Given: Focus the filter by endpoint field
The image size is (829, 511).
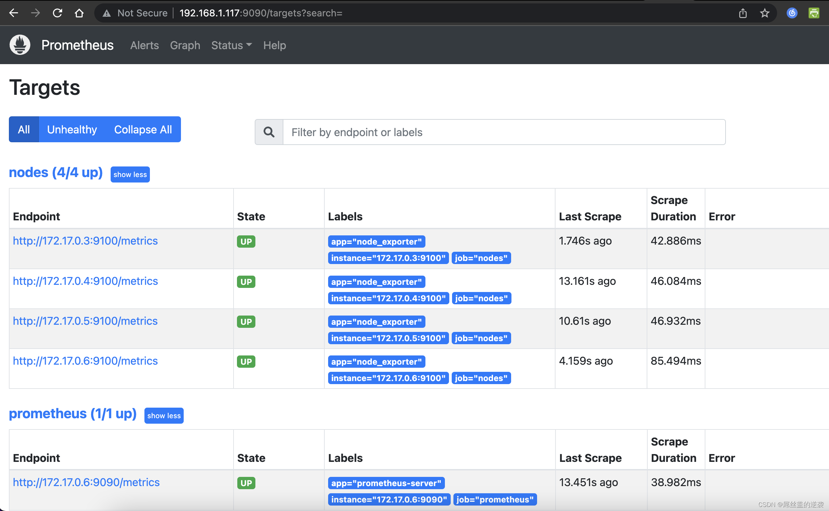Looking at the screenshot, I should coord(504,132).
